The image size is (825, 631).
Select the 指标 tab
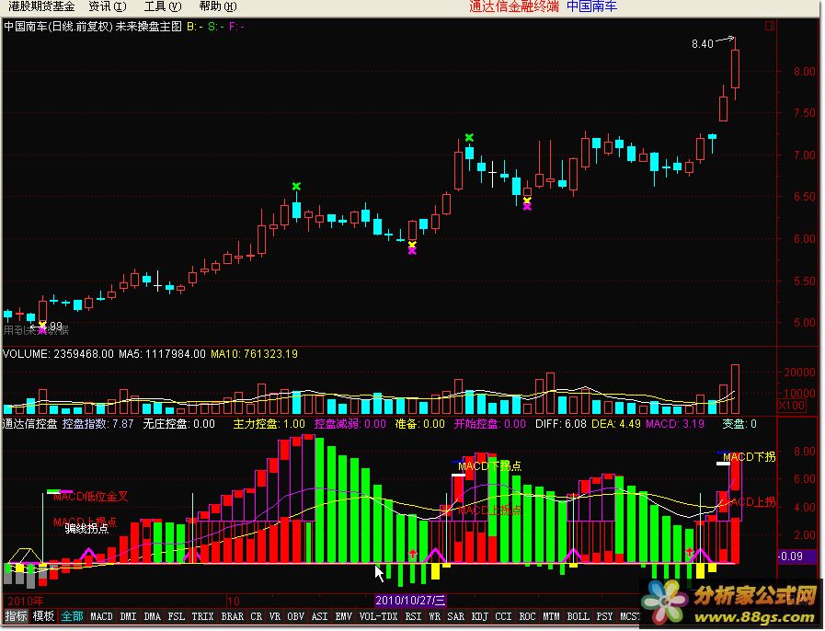pos(16,615)
